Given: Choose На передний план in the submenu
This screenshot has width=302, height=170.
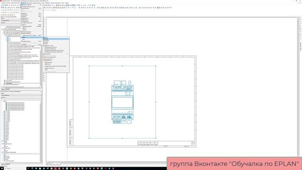Looking at the screenshot, I should [56, 59].
